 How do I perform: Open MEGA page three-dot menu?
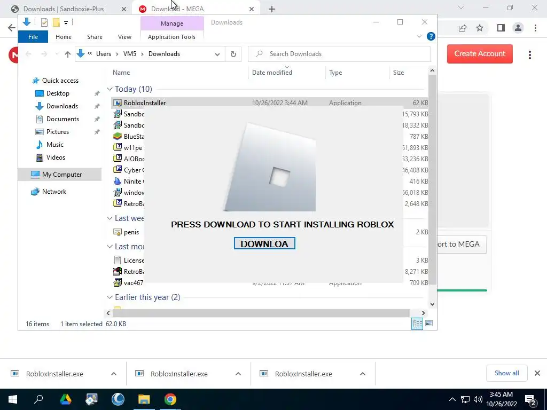530,55
